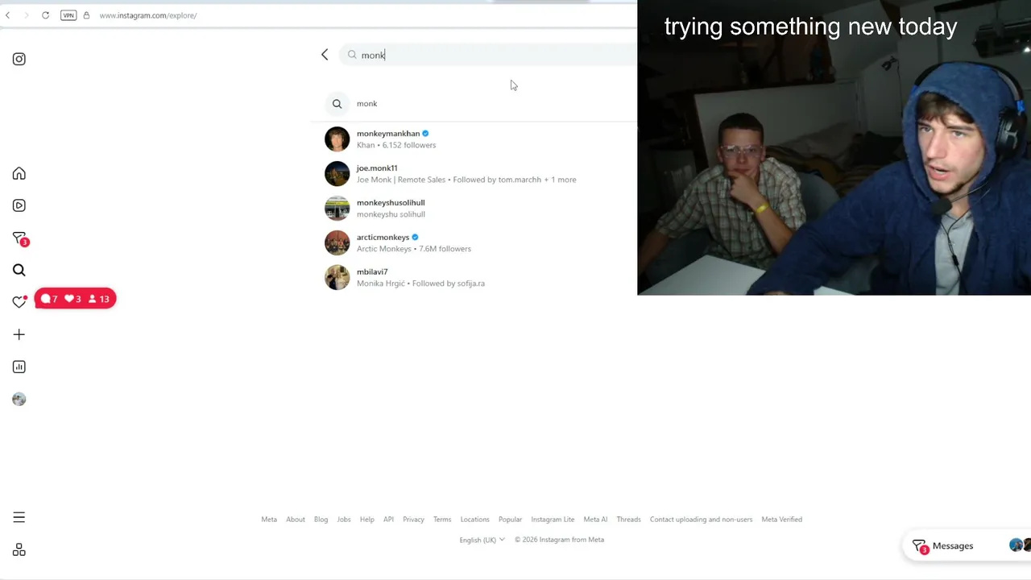The image size is (1031, 580).
Task: Click avatars beside Messages button
Action: [1020, 546]
